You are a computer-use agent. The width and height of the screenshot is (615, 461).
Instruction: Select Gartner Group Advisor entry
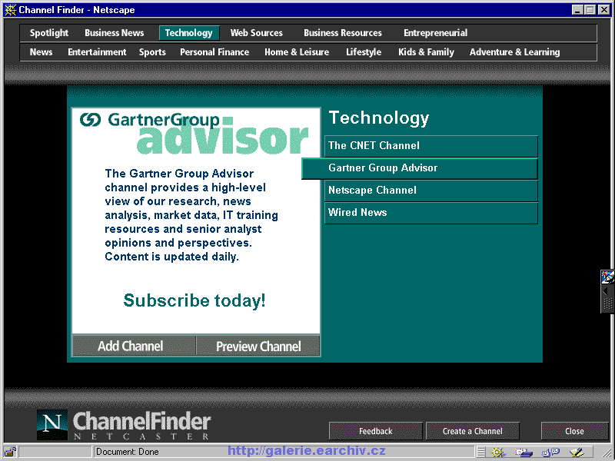[420, 168]
